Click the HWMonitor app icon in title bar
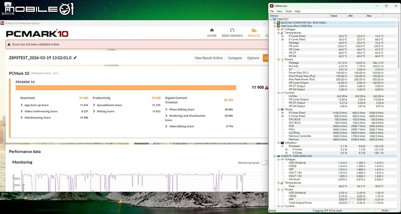This screenshot has height=214, width=401. coord(271,6)
